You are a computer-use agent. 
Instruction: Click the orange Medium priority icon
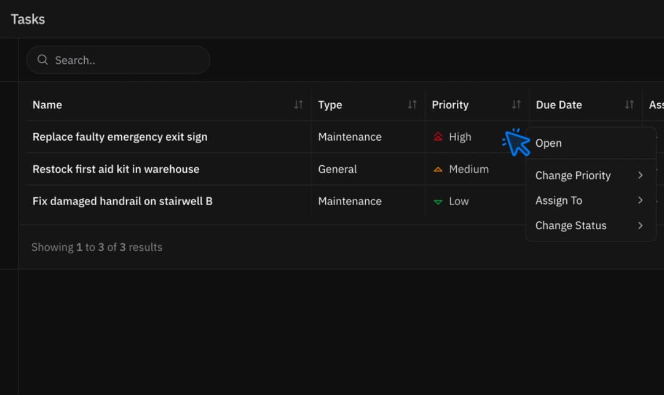tap(438, 169)
